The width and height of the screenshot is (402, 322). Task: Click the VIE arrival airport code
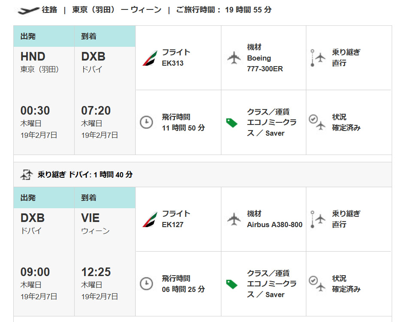(90, 218)
